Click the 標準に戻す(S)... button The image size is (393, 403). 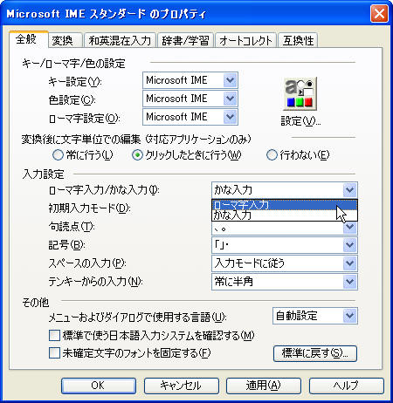[315, 353]
